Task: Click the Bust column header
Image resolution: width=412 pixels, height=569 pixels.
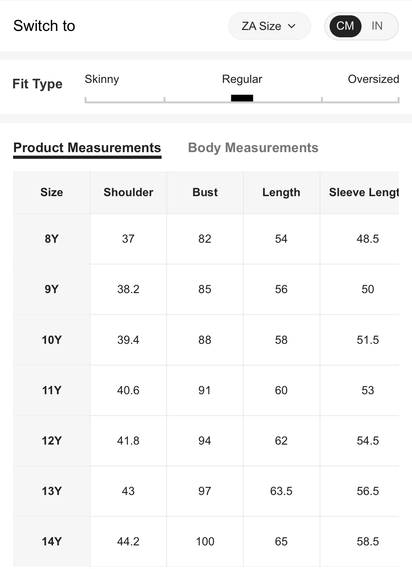Action: (x=205, y=192)
